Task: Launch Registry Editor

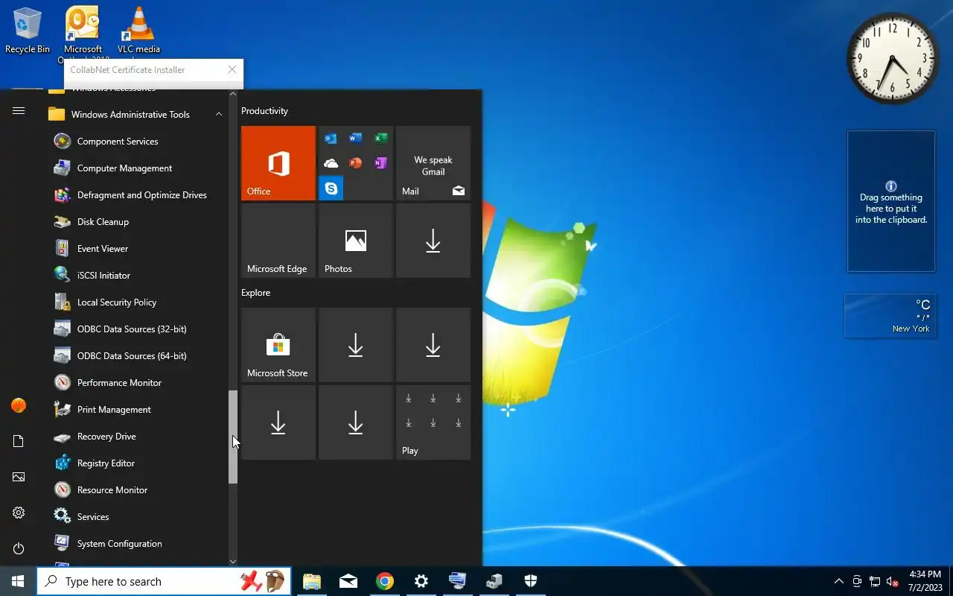Action: click(x=138, y=463)
